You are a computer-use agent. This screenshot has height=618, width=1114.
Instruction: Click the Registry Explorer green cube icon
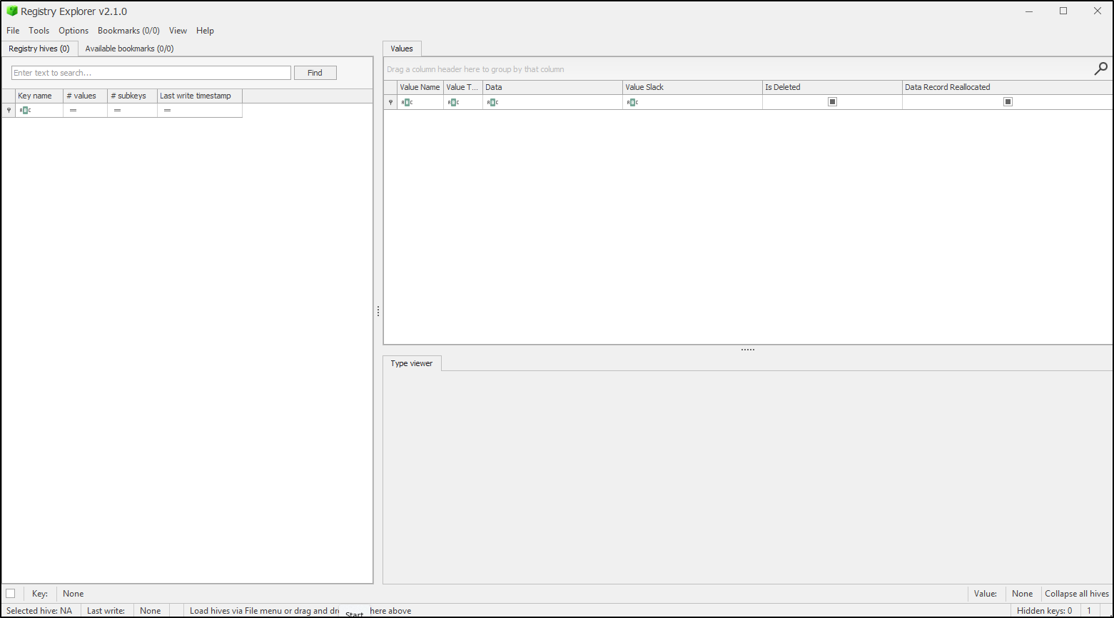coord(12,11)
